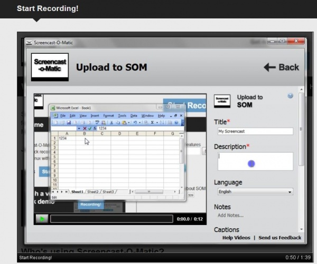317x264 pixels.
Task: Click the Back arrow button
Action: (x=281, y=67)
